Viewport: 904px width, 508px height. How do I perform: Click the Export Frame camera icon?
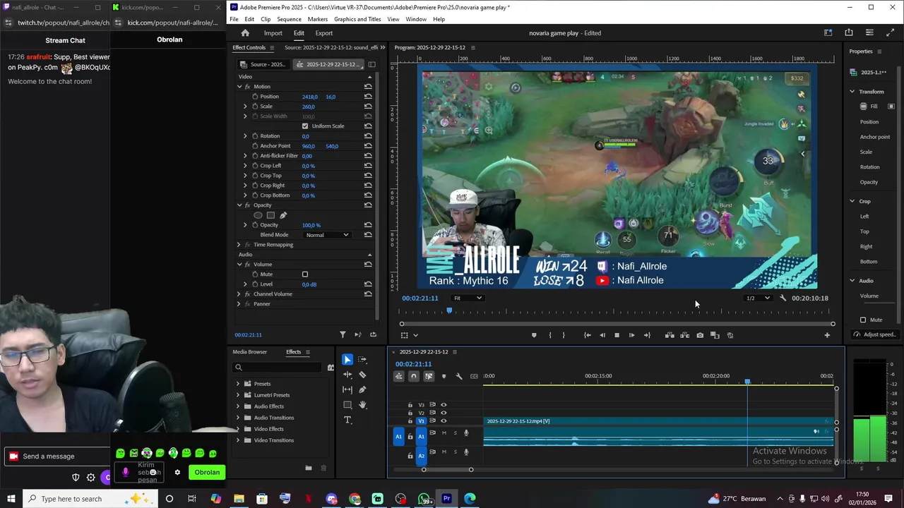click(x=700, y=335)
